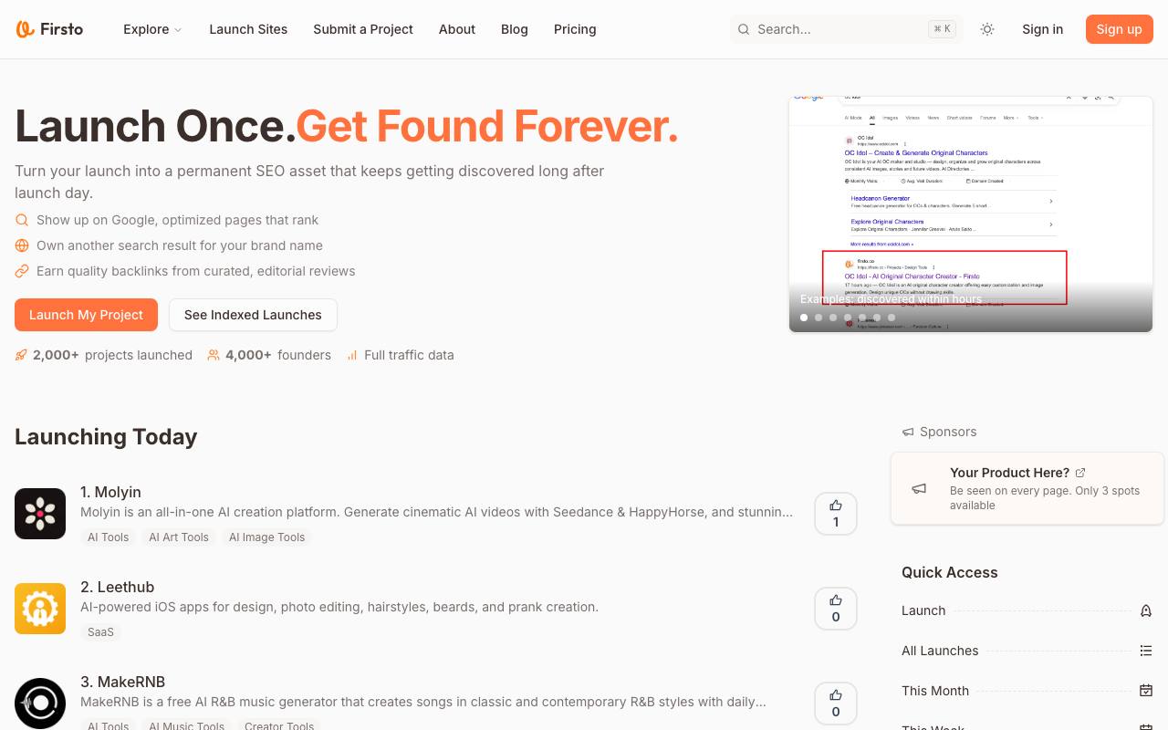Image resolution: width=1168 pixels, height=730 pixels.
Task: Click the rocket icon beside Launch
Action: pos(1146,610)
